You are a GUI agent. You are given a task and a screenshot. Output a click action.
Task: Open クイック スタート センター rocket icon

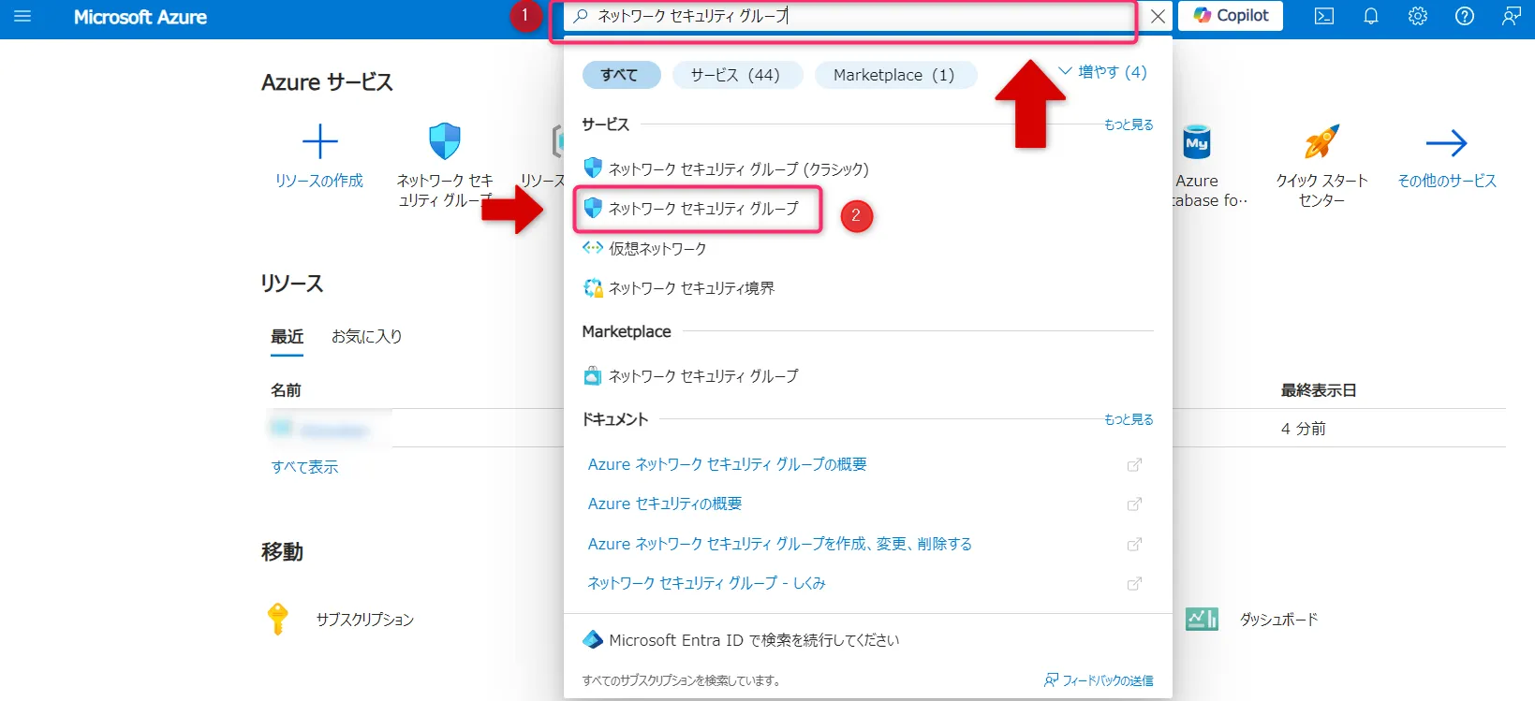(x=1321, y=142)
